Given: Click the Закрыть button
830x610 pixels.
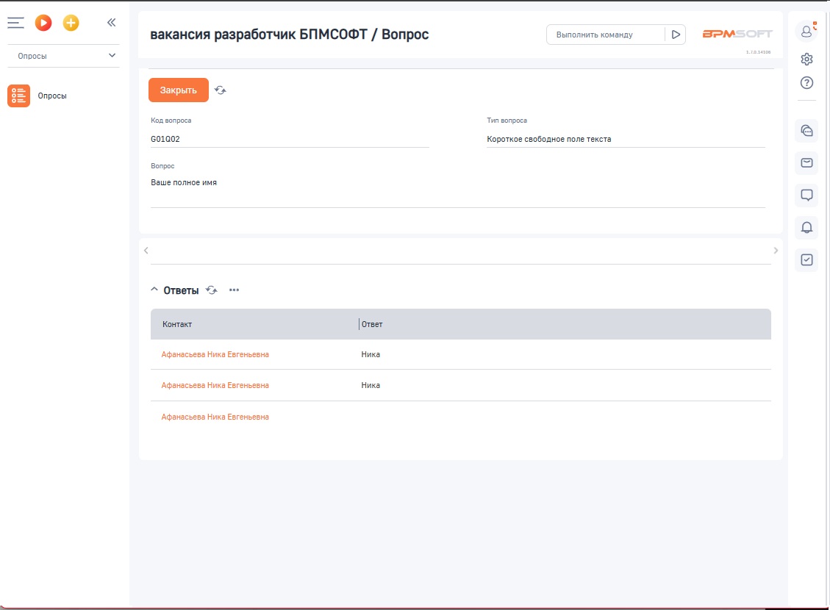Looking at the screenshot, I should click(179, 90).
